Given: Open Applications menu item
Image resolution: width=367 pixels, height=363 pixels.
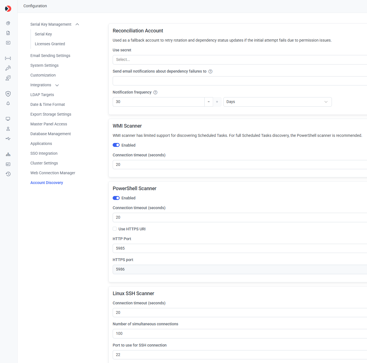Looking at the screenshot, I should click(x=41, y=144).
